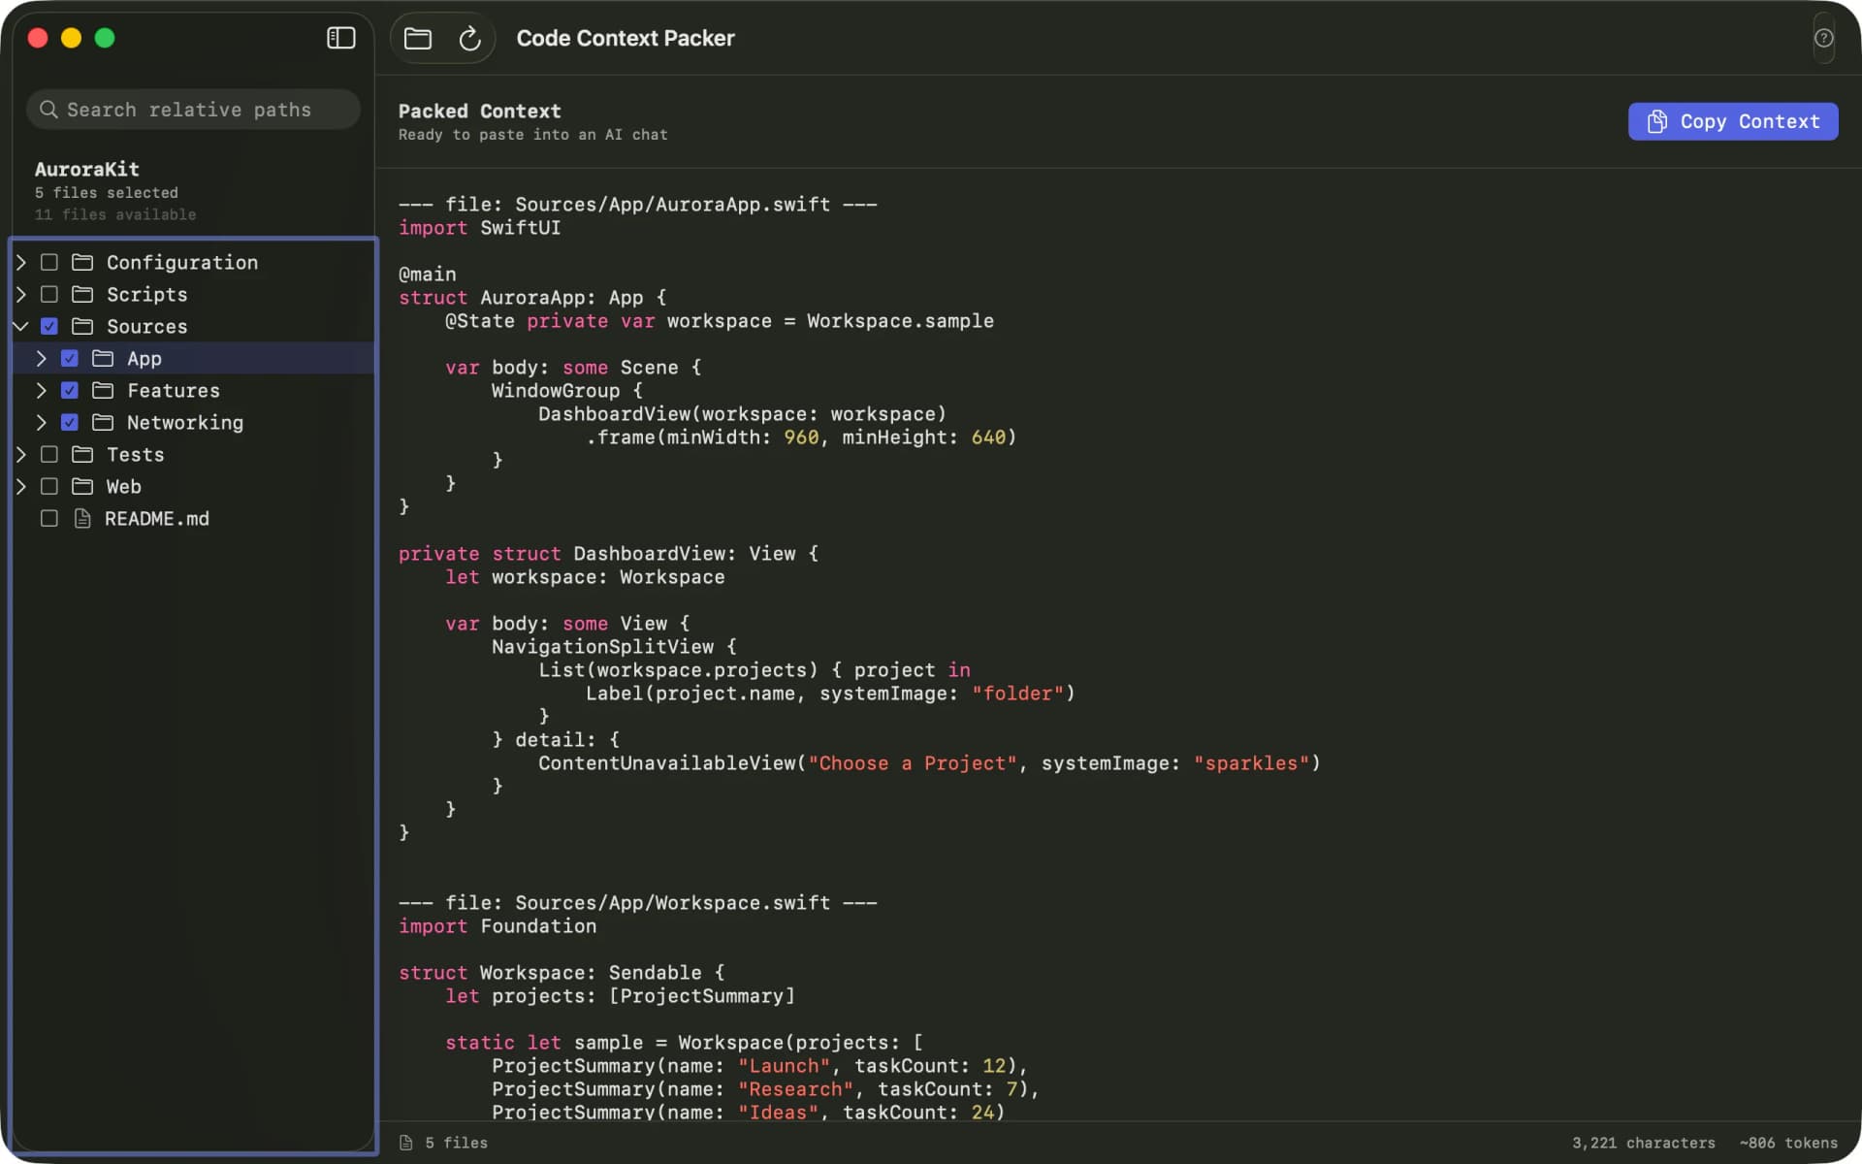The image size is (1862, 1164).
Task: Select the Tests row label
Action: tap(136, 454)
